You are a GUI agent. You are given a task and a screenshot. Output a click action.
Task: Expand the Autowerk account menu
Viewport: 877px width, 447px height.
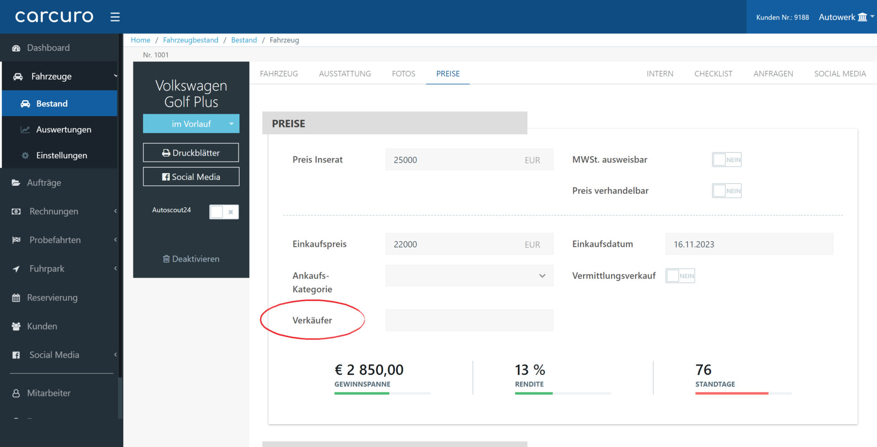[846, 17]
